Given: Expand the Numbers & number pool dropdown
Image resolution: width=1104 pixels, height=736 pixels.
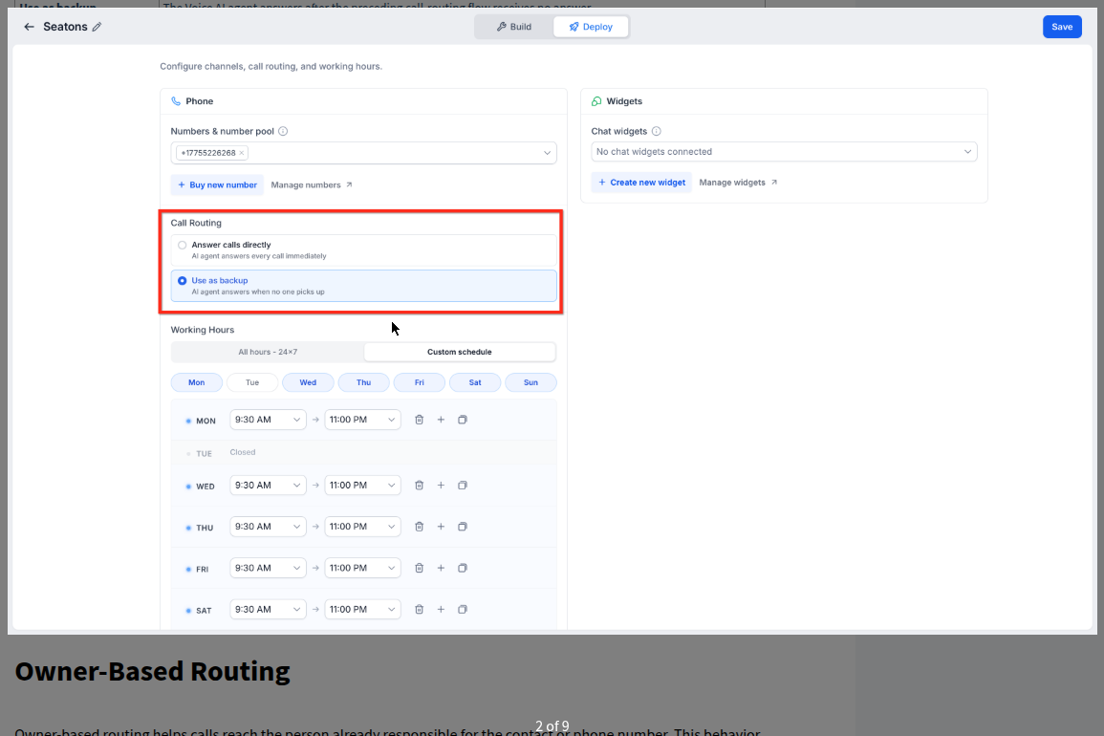Looking at the screenshot, I should 547,153.
